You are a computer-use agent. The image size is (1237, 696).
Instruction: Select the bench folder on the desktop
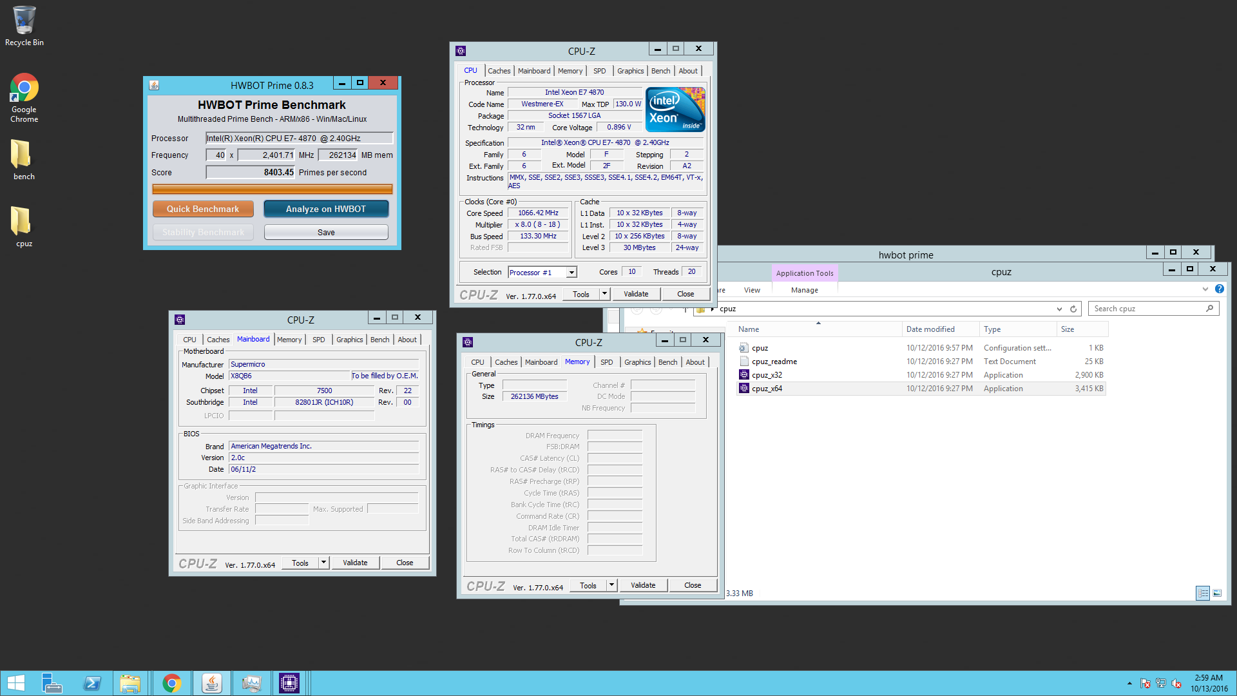pos(24,160)
